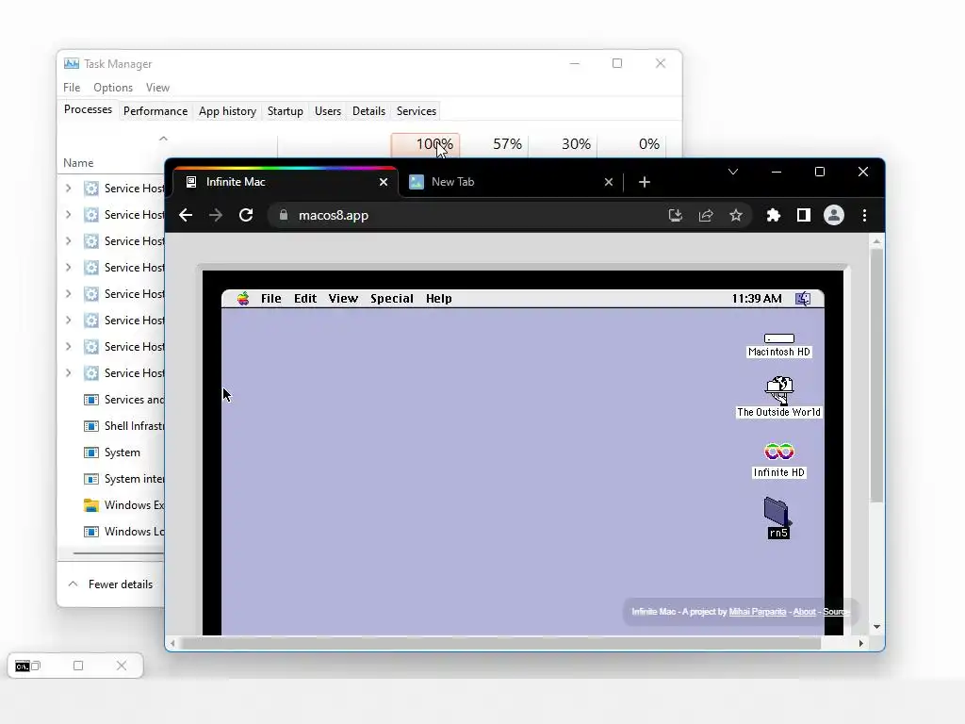Open the Source link

[836, 611]
